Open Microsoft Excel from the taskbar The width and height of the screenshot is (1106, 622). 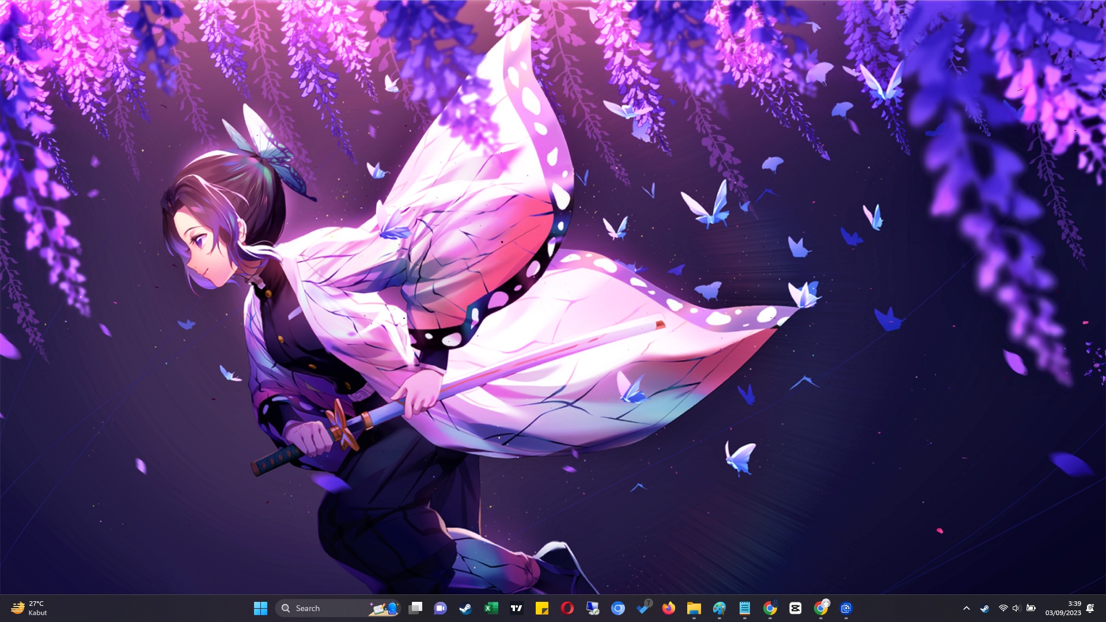pyautogui.click(x=491, y=608)
